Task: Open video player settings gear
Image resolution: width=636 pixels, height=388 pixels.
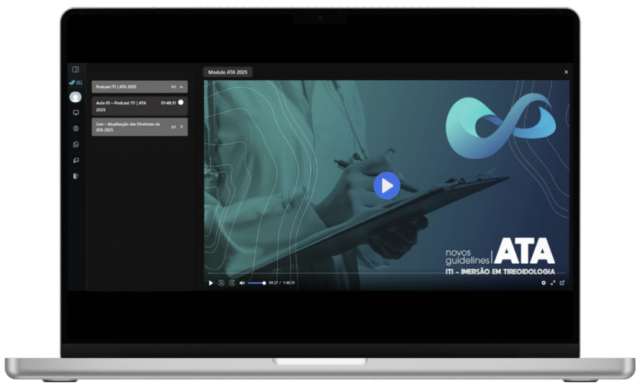Action: pos(543,283)
